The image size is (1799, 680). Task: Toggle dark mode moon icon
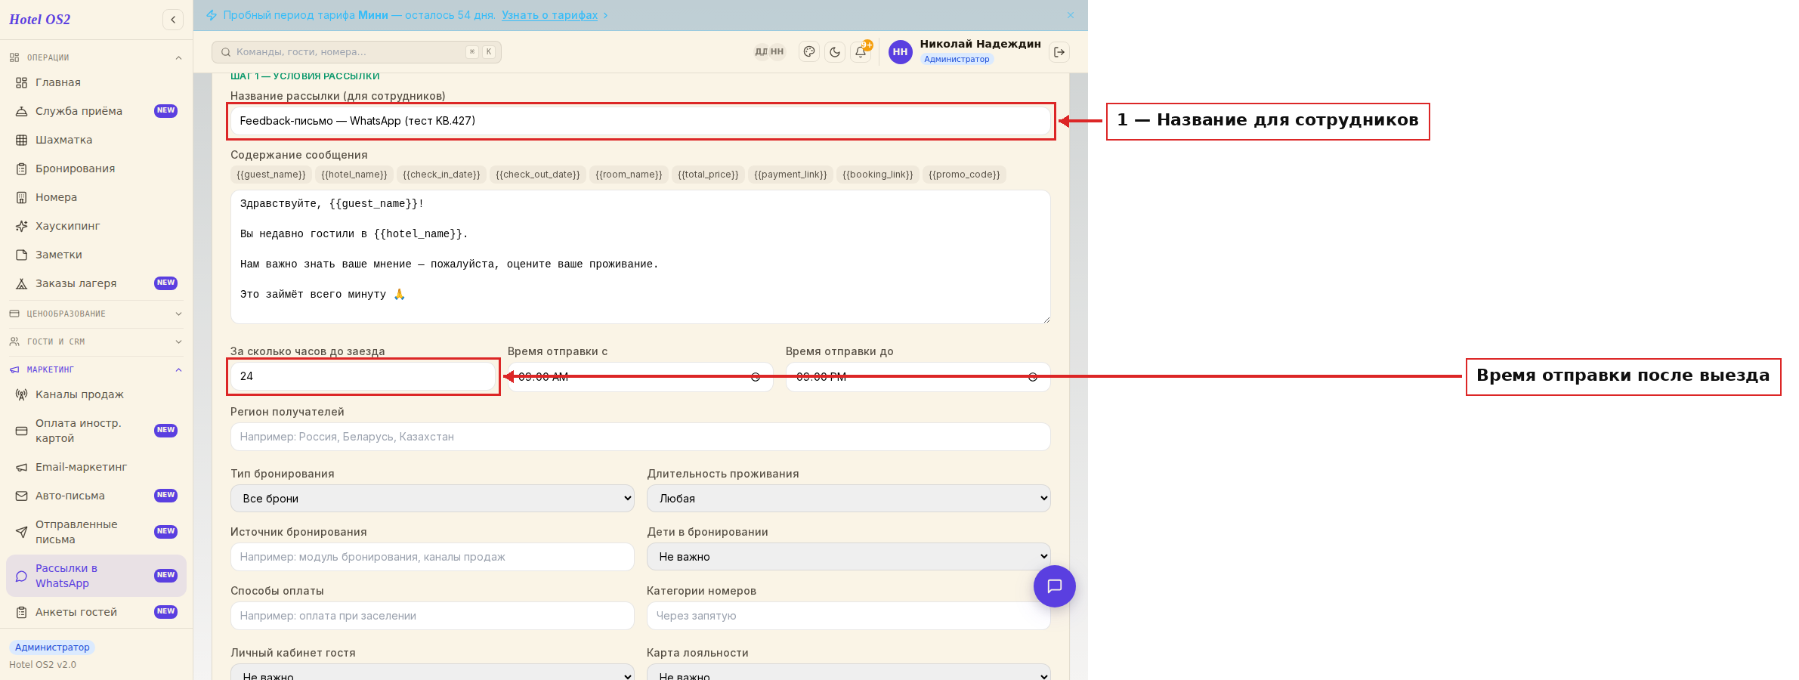(x=835, y=52)
